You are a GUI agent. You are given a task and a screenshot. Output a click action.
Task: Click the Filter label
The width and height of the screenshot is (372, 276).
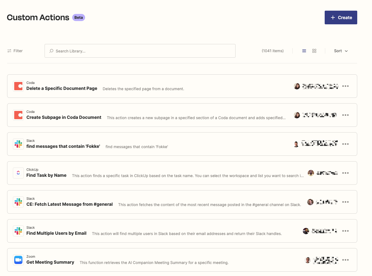tap(18, 51)
